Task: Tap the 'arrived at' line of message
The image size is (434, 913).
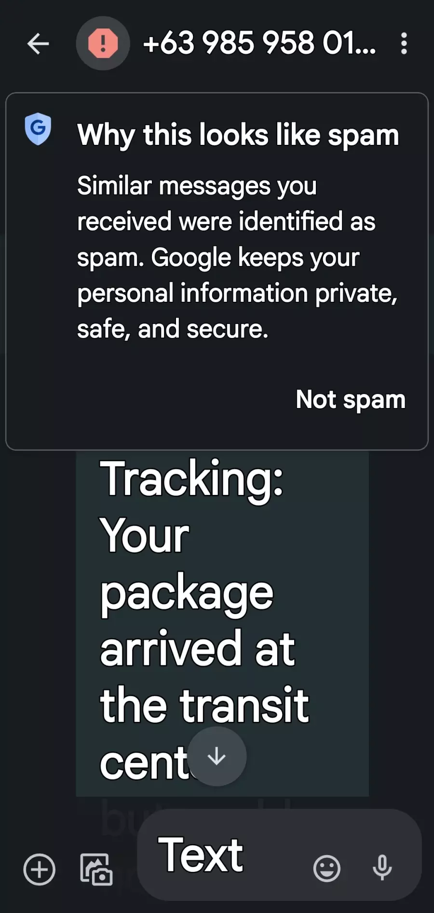Action: [197, 648]
